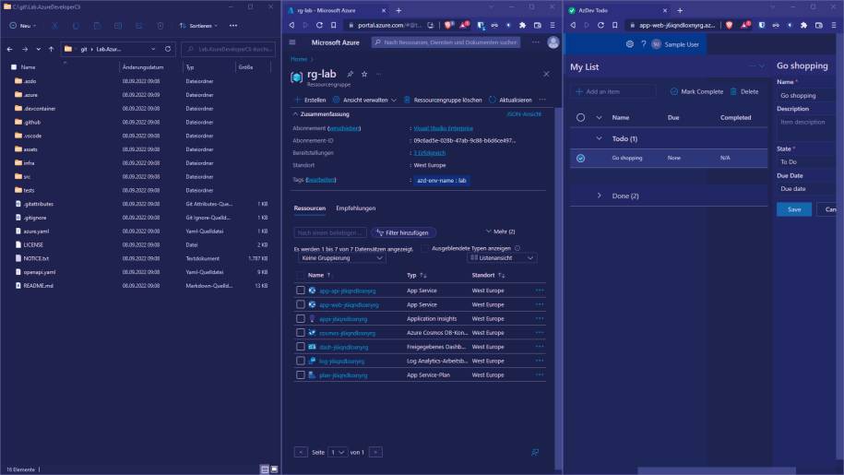
Task: Click the settings gear in the AzDev Todo app
Action: click(629, 44)
